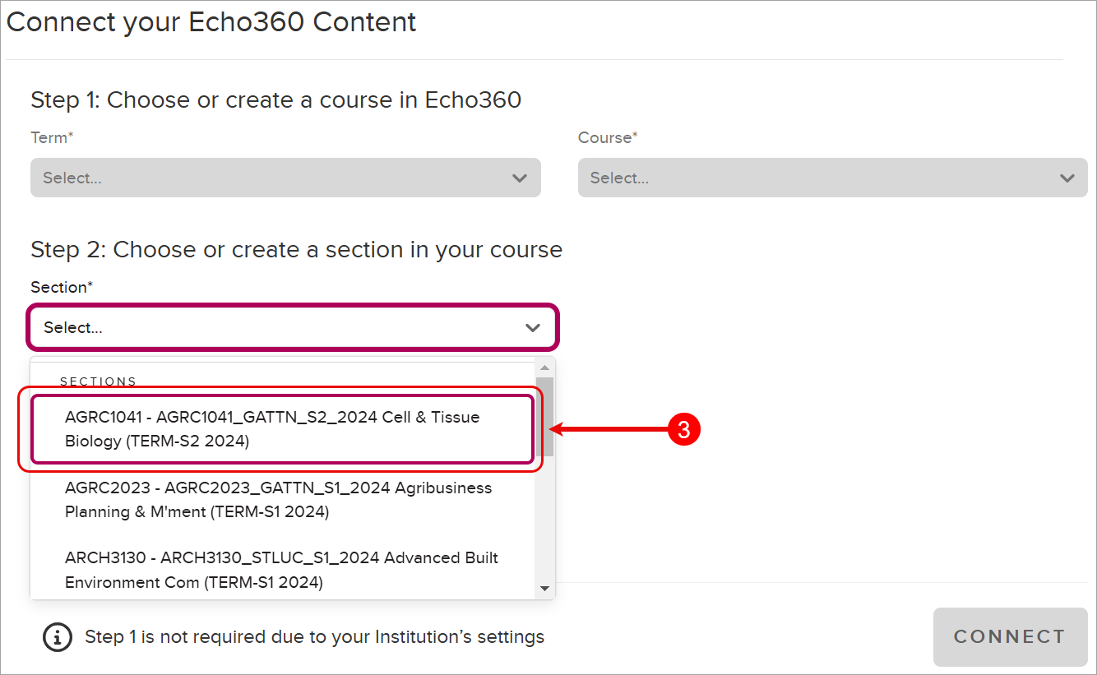This screenshot has width=1097, height=675.
Task: Click the section list scrollbar thumb
Action: click(x=544, y=417)
